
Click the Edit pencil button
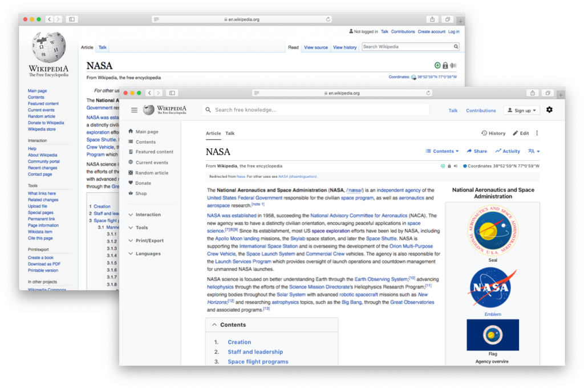(x=521, y=133)
